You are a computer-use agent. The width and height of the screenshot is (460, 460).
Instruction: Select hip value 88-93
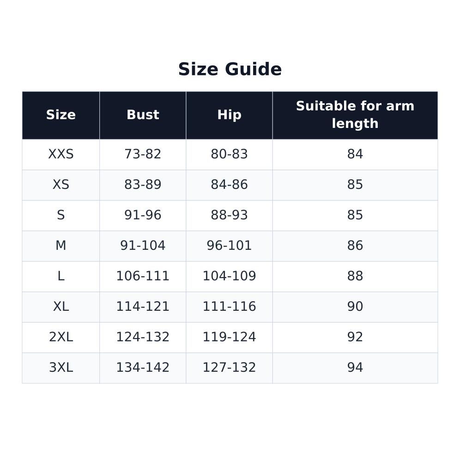click(229, 215)
